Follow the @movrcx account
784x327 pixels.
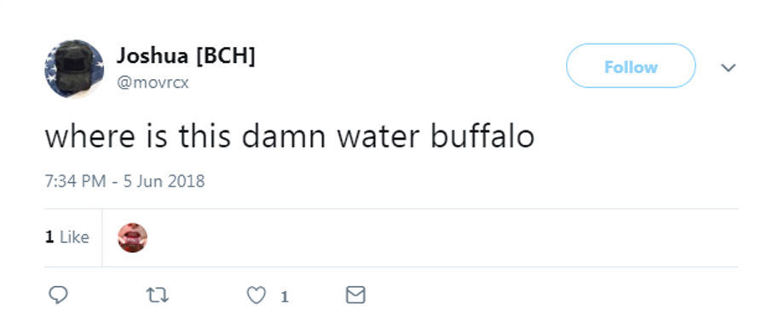coord(631,66)
